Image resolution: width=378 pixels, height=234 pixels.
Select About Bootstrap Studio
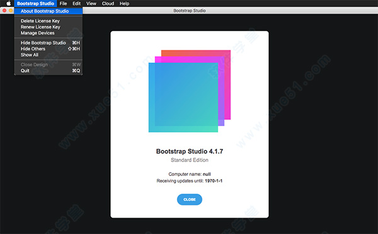click(x=49, y=11)
